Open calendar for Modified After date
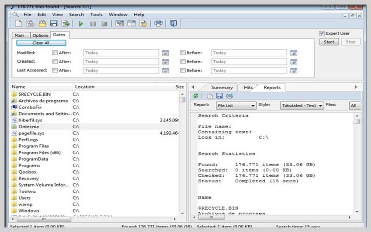371x232 pixels. 166,53
